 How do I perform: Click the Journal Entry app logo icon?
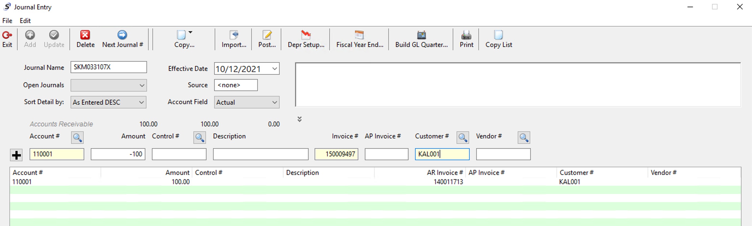7,7
